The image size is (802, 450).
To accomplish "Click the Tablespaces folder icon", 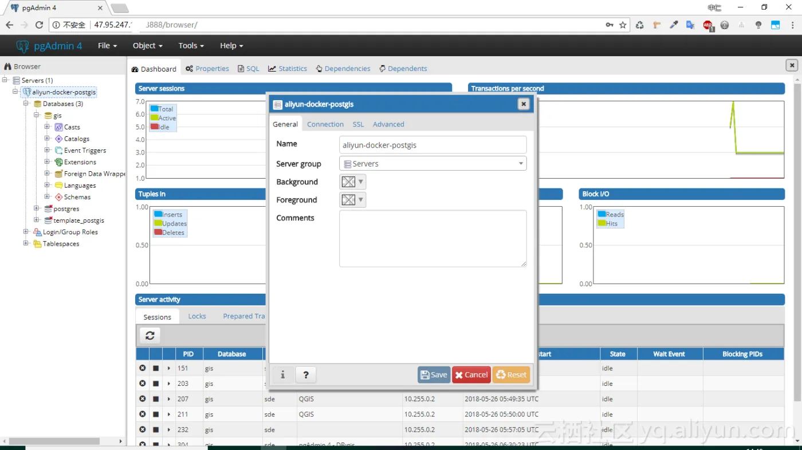I will tap(37, 244).
